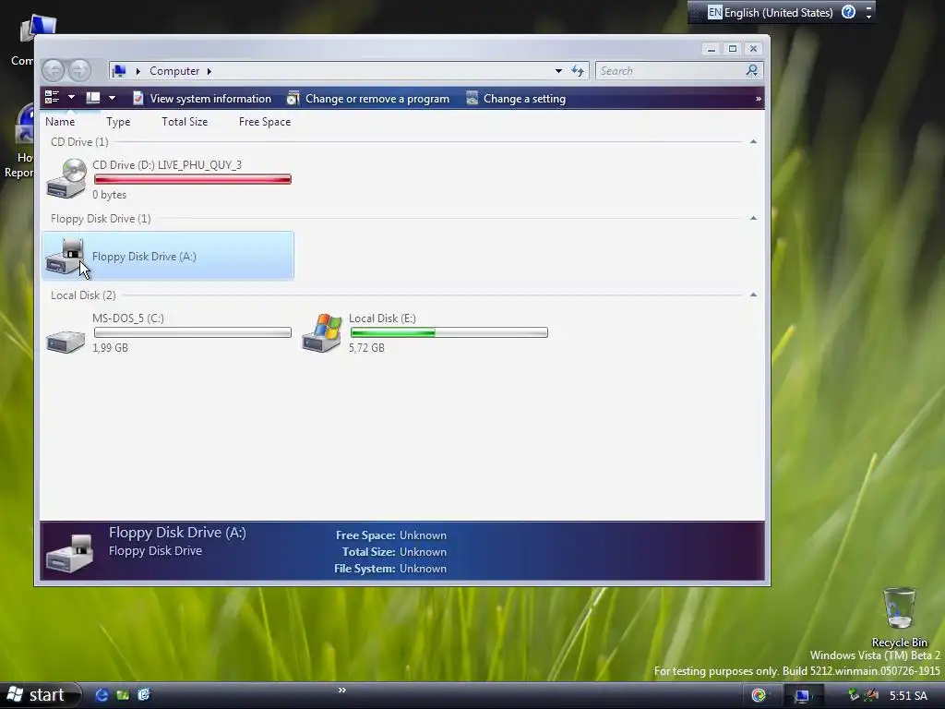
Task: Click the Computer breadcrumb label
Action: (x=174, y=71)
